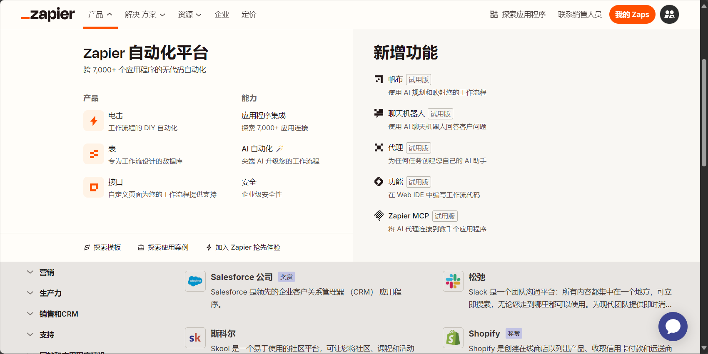Expand the 解决方案 menu dropdown
This screenshot has height=354, width=708.
pos(145,15)
